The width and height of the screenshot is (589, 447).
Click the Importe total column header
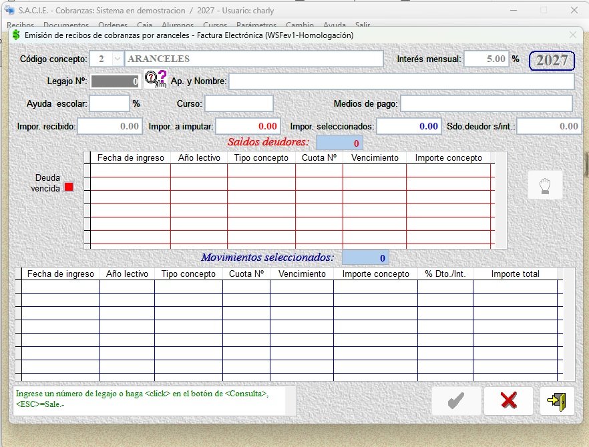(x=515, y=274)
